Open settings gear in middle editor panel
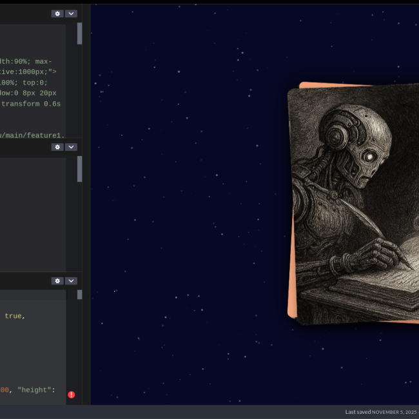 [x=57, y=147]
